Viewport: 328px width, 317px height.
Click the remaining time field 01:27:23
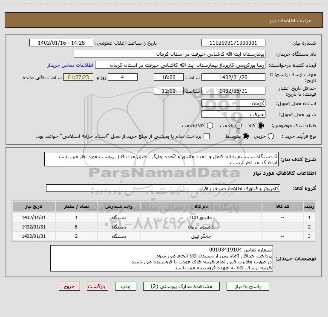[x=78, y=77]
